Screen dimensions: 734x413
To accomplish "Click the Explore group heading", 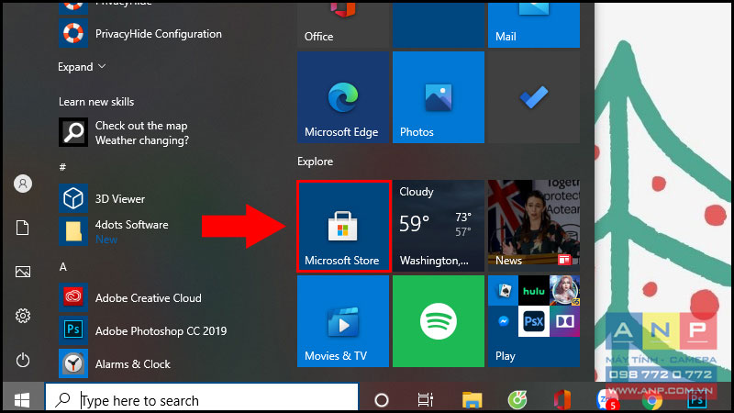I will pyautogui.click(x=315, y=162).
